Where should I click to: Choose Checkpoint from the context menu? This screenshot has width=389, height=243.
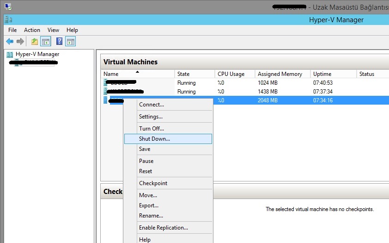coord(168,183)
